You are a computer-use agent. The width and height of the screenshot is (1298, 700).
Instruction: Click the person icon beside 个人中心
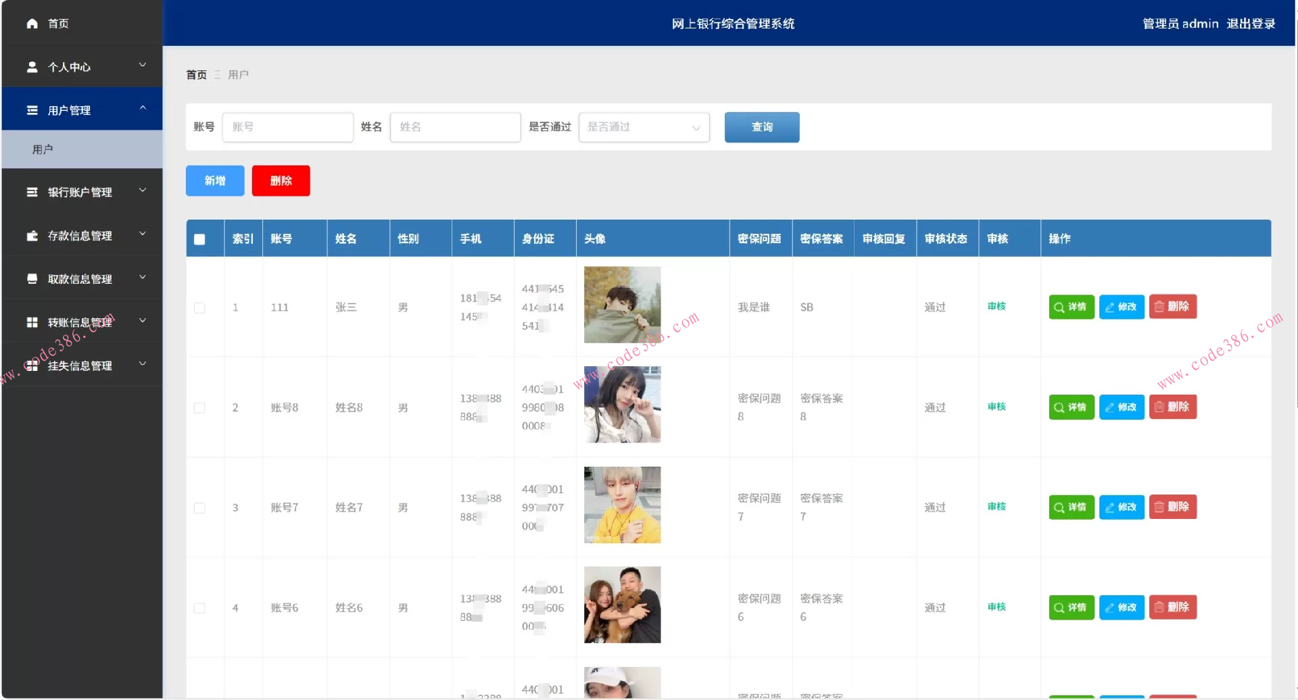tap(32, 66)
